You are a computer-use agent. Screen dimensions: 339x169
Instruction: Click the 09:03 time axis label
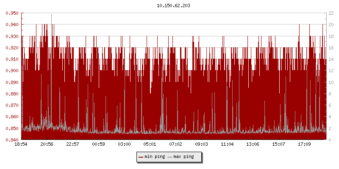201,144
